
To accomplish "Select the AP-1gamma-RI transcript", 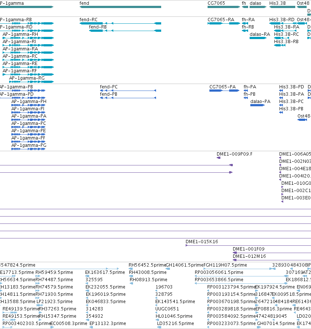I will [x=28, y=45].
